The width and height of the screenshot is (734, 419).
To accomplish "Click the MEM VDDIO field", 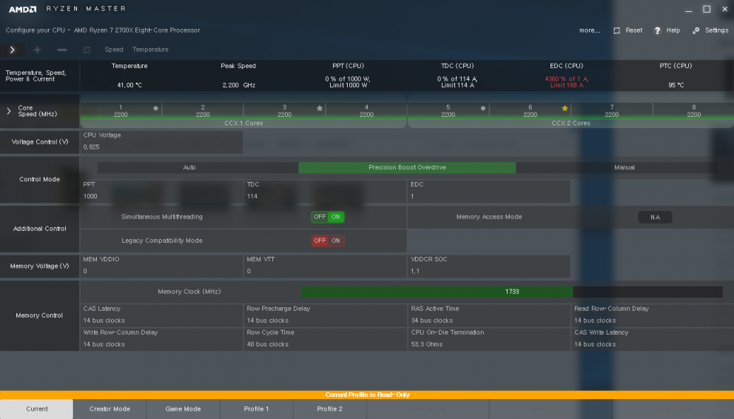I will tap(161, 267).
